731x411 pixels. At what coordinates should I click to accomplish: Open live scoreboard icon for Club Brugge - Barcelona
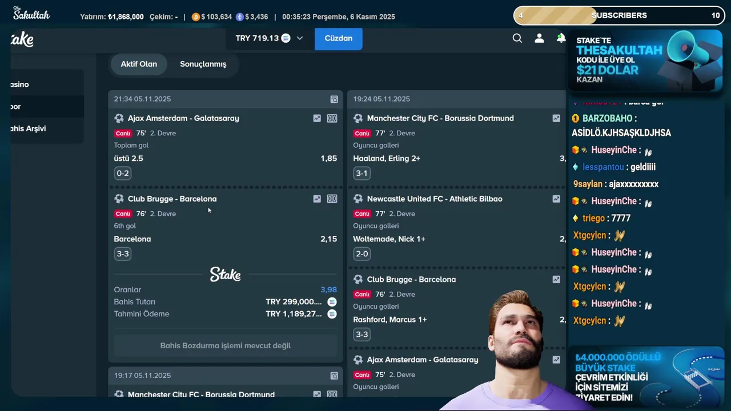332,199
